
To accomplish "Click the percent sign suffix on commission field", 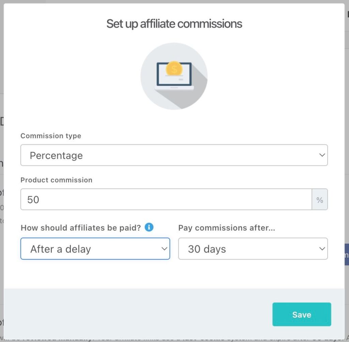I will pos(320,200).
